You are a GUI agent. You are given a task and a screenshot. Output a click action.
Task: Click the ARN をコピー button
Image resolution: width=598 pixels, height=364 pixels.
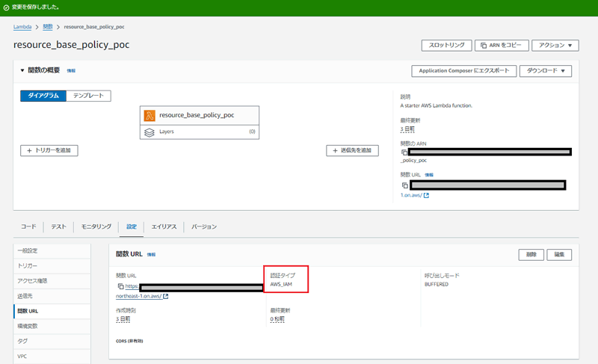coord(502,46)
